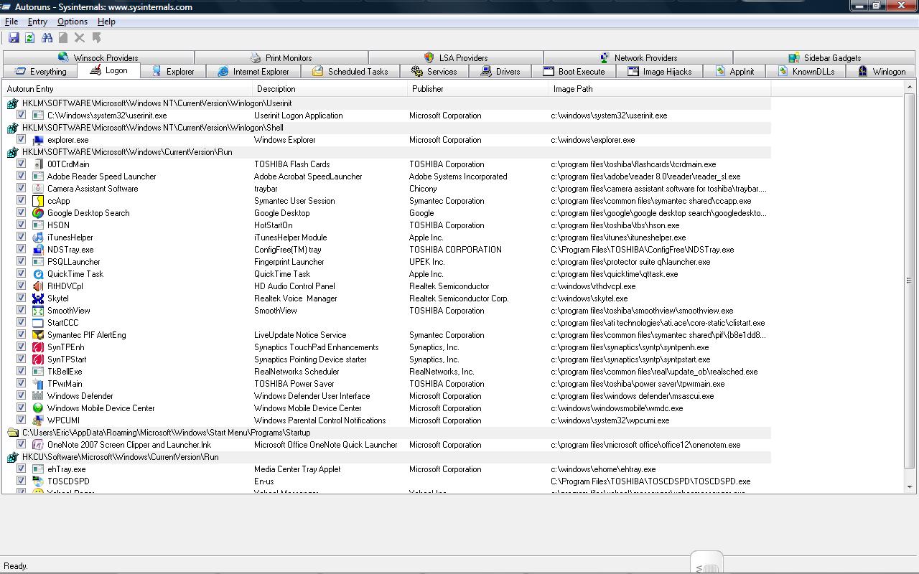919x574 pixels.
Task: Select the TPwrMain entry name
Action: (x=65, y=384)
